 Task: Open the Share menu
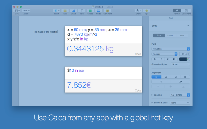[x=138, y=11]
